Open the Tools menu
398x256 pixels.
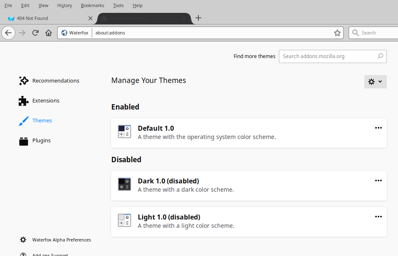118,5
